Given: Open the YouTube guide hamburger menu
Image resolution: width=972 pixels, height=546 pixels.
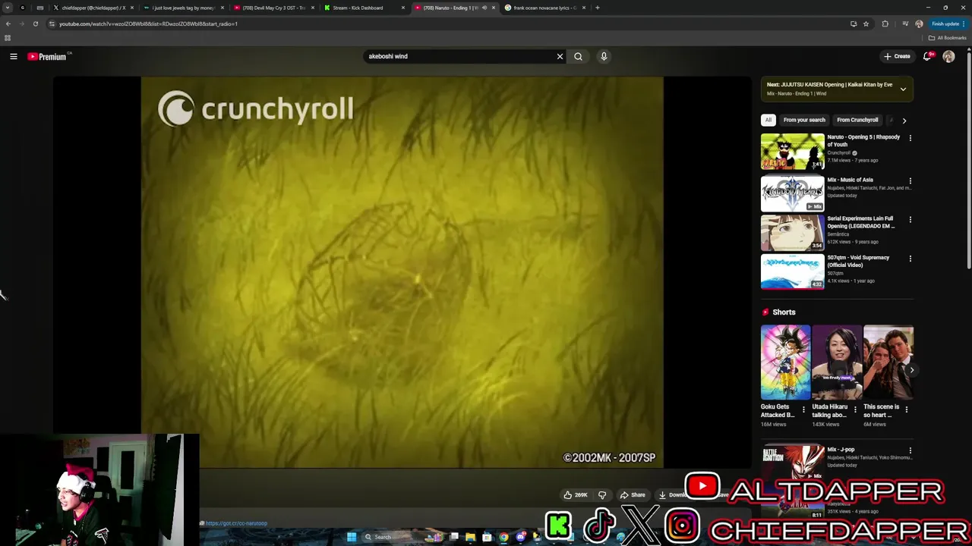Looking at the screenshot, I should (x=14, y=56).
